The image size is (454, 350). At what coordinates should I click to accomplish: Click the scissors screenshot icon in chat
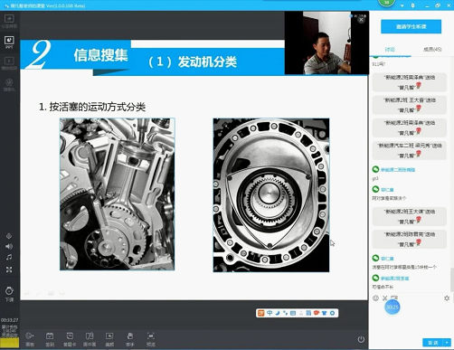click(x=385, y=298)
